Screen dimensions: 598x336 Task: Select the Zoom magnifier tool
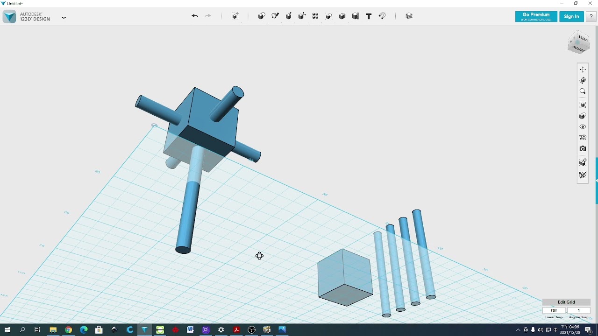pyautogui.click(x=583, y=91)
